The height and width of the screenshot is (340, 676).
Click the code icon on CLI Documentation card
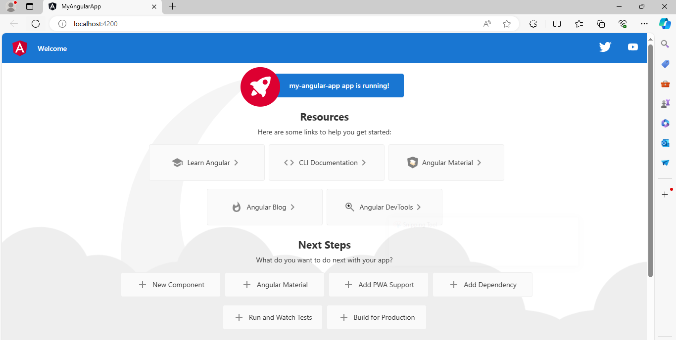click(289, 162)
